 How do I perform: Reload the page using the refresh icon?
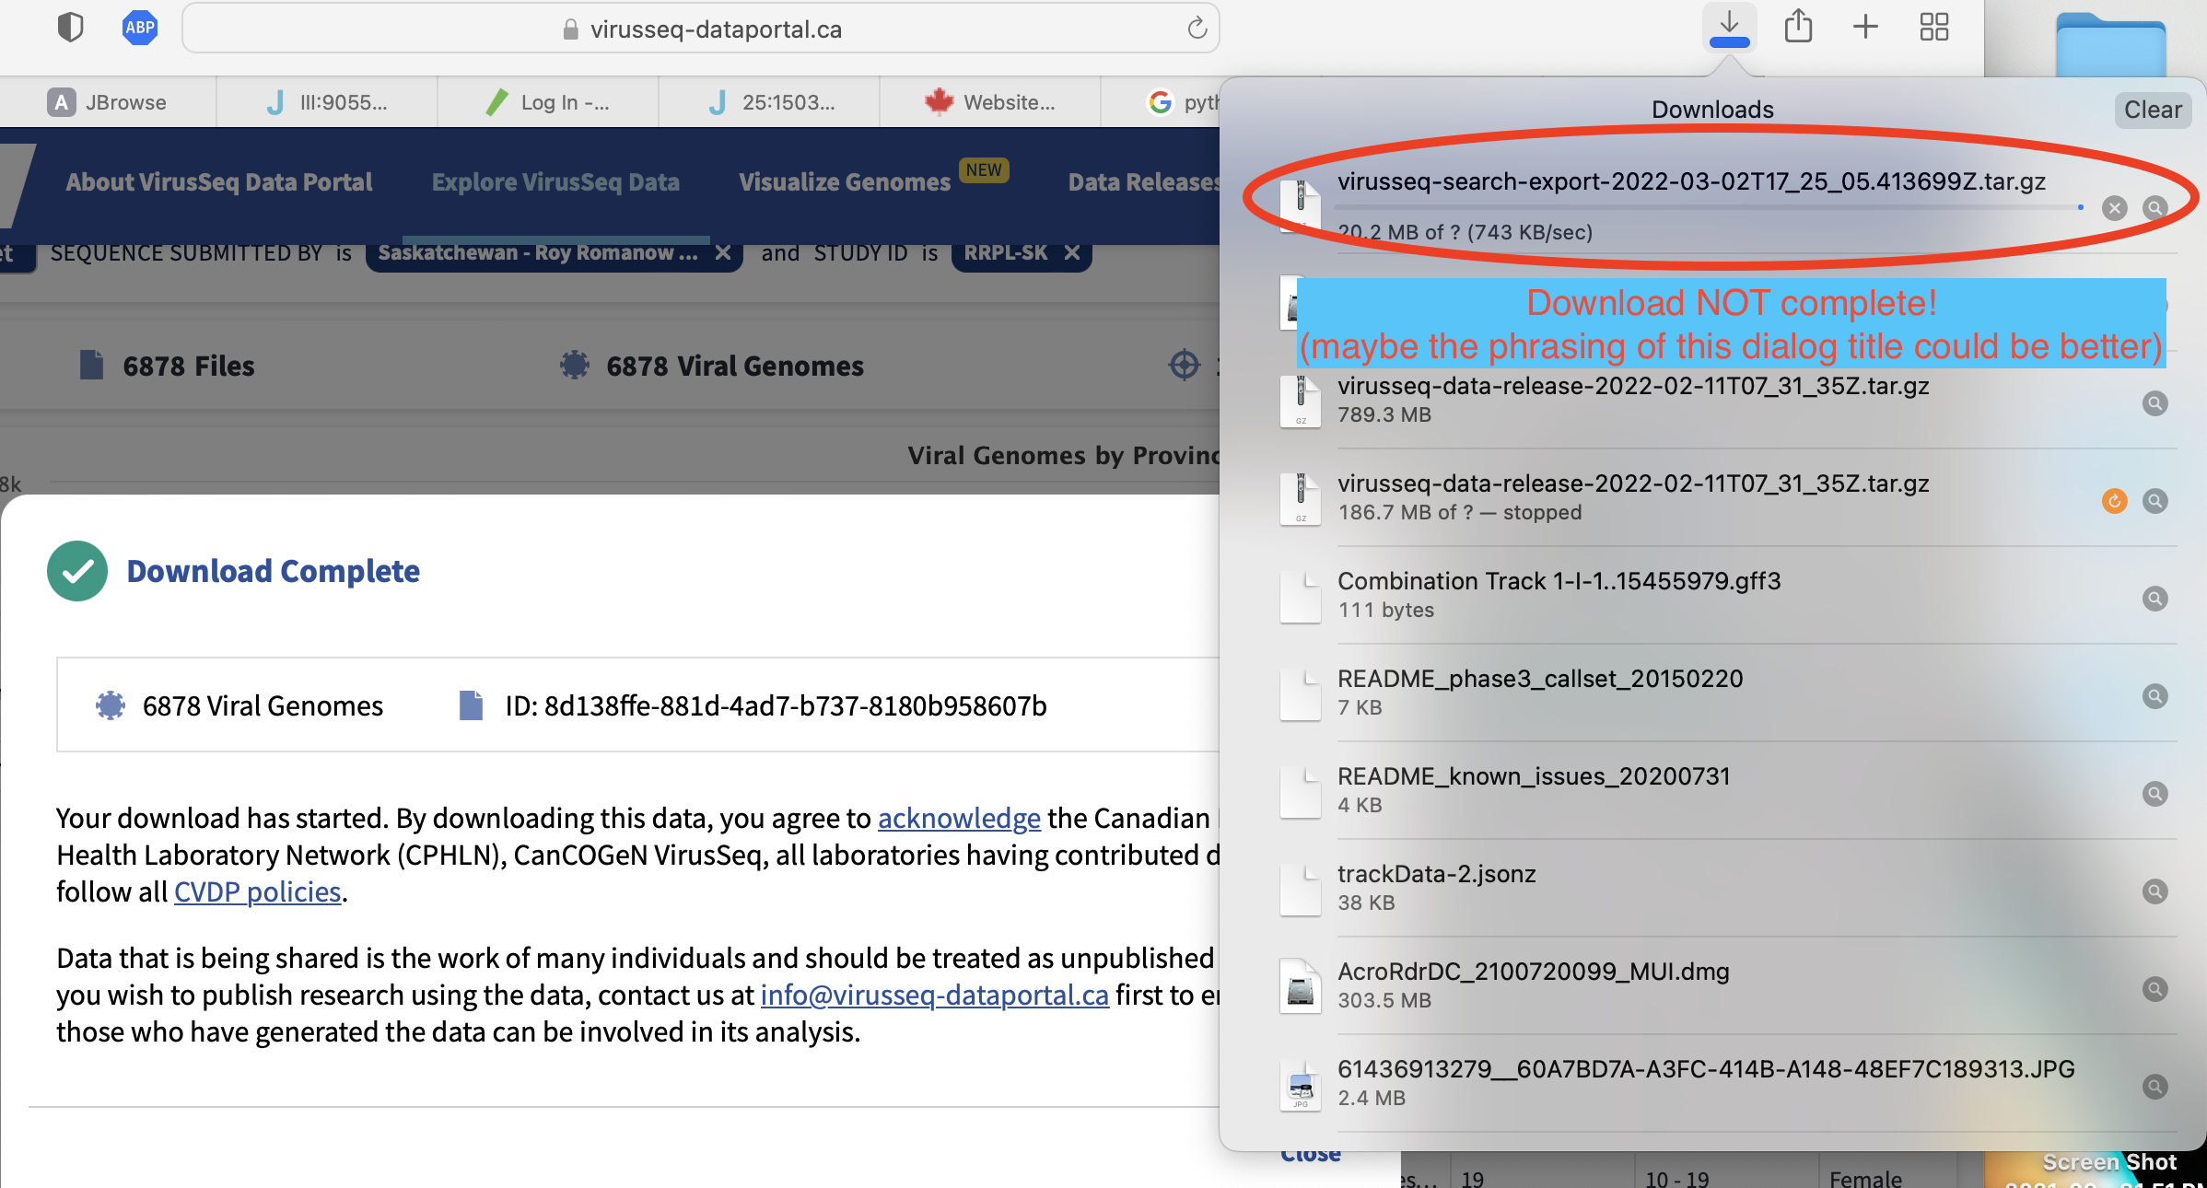[x=1196, y=28]
